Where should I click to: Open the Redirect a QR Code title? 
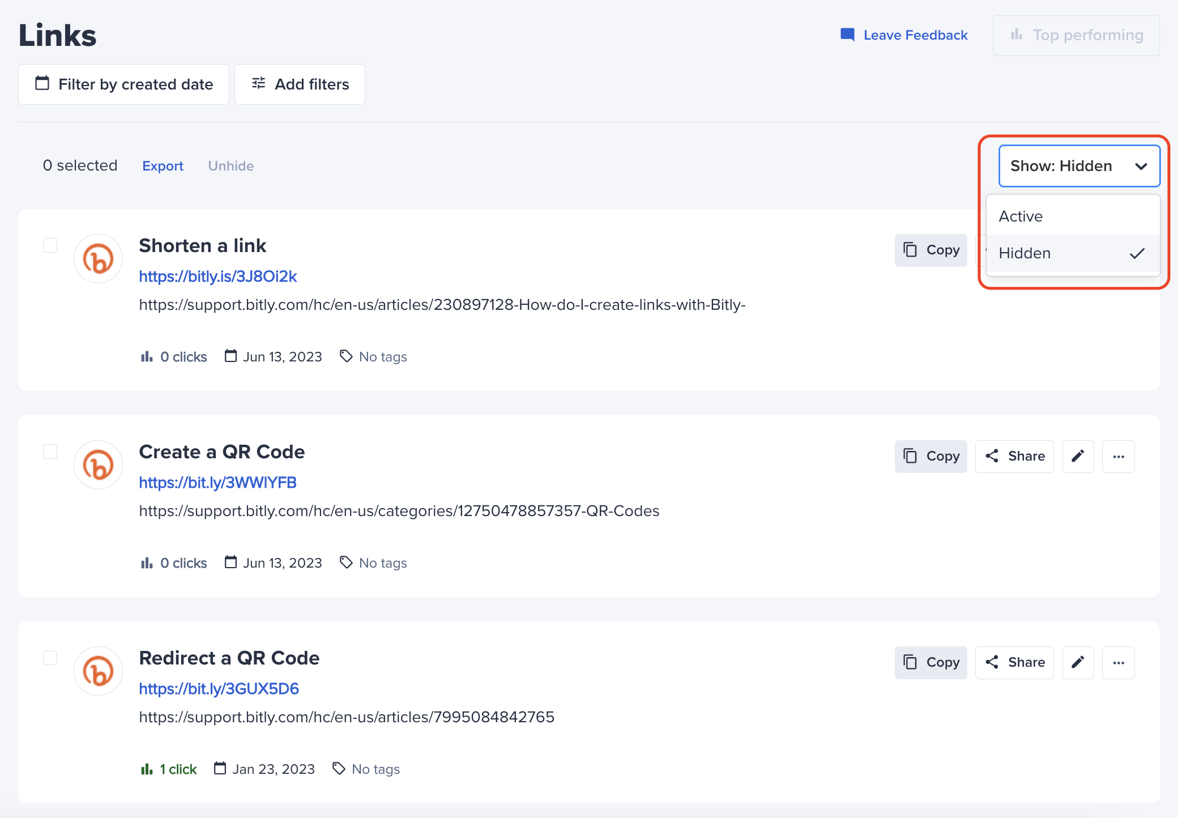pyautogui.click(x=229, y=658)
